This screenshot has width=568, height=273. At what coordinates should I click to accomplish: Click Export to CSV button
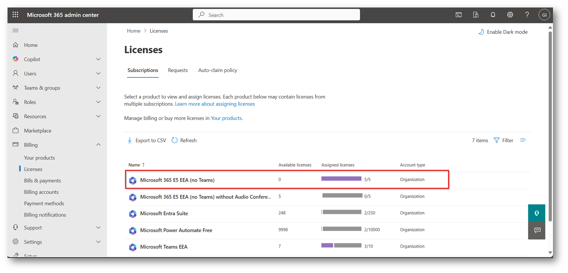coord(147,141)
